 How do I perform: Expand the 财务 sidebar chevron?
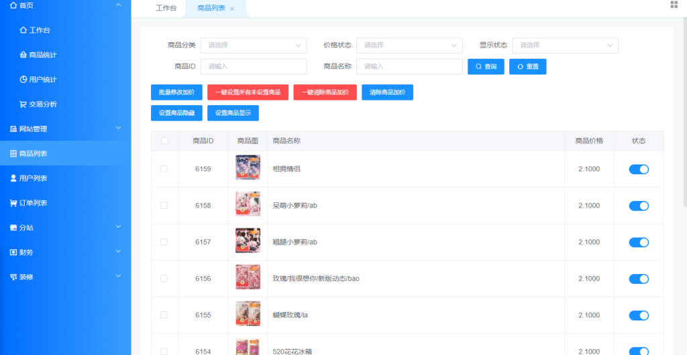pyautogui.click(x=118, y=251)
